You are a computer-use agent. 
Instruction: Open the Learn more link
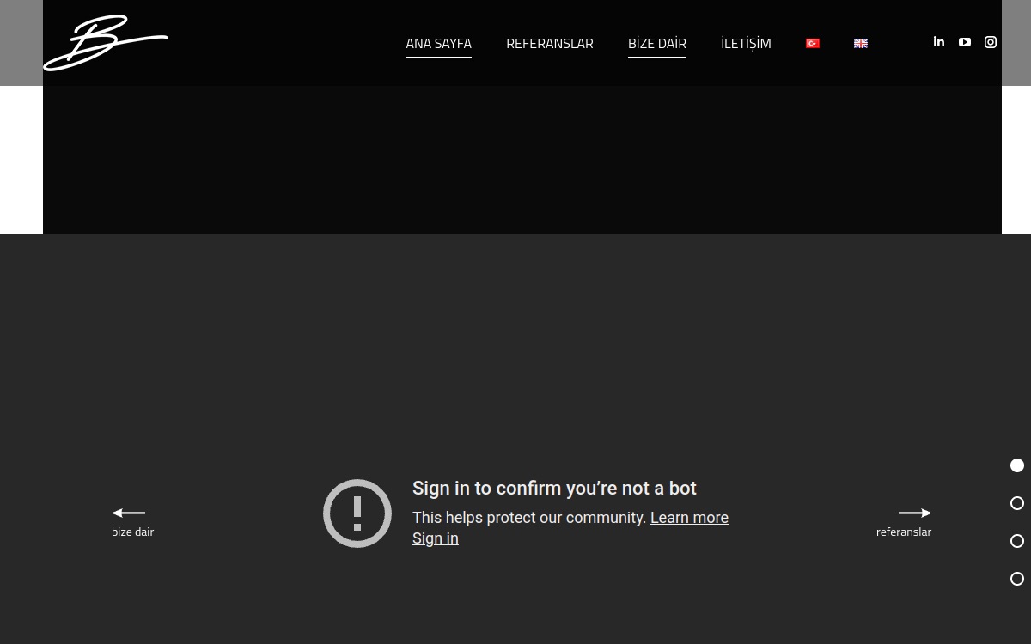pyautogui.click(x=689, y=518)
